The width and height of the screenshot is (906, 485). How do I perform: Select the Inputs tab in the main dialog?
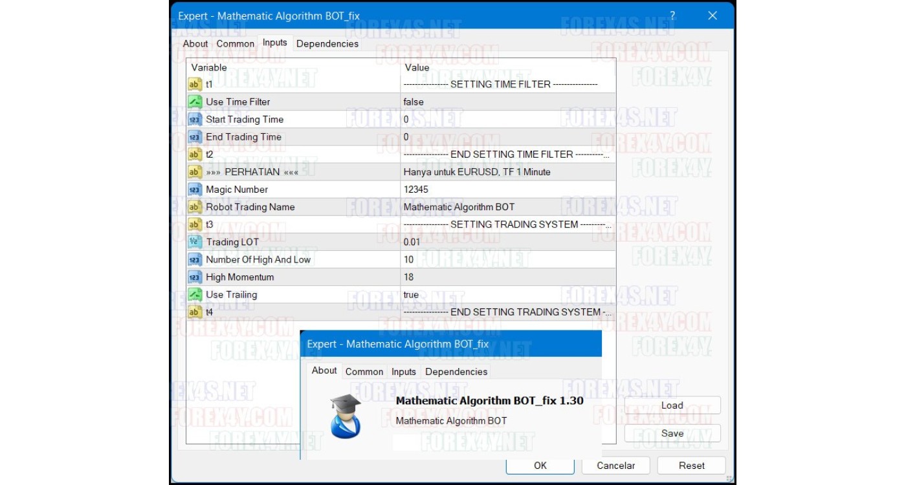[x=275, y=43]
